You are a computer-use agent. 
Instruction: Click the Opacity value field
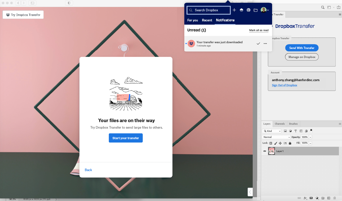[x=305, y=137]
